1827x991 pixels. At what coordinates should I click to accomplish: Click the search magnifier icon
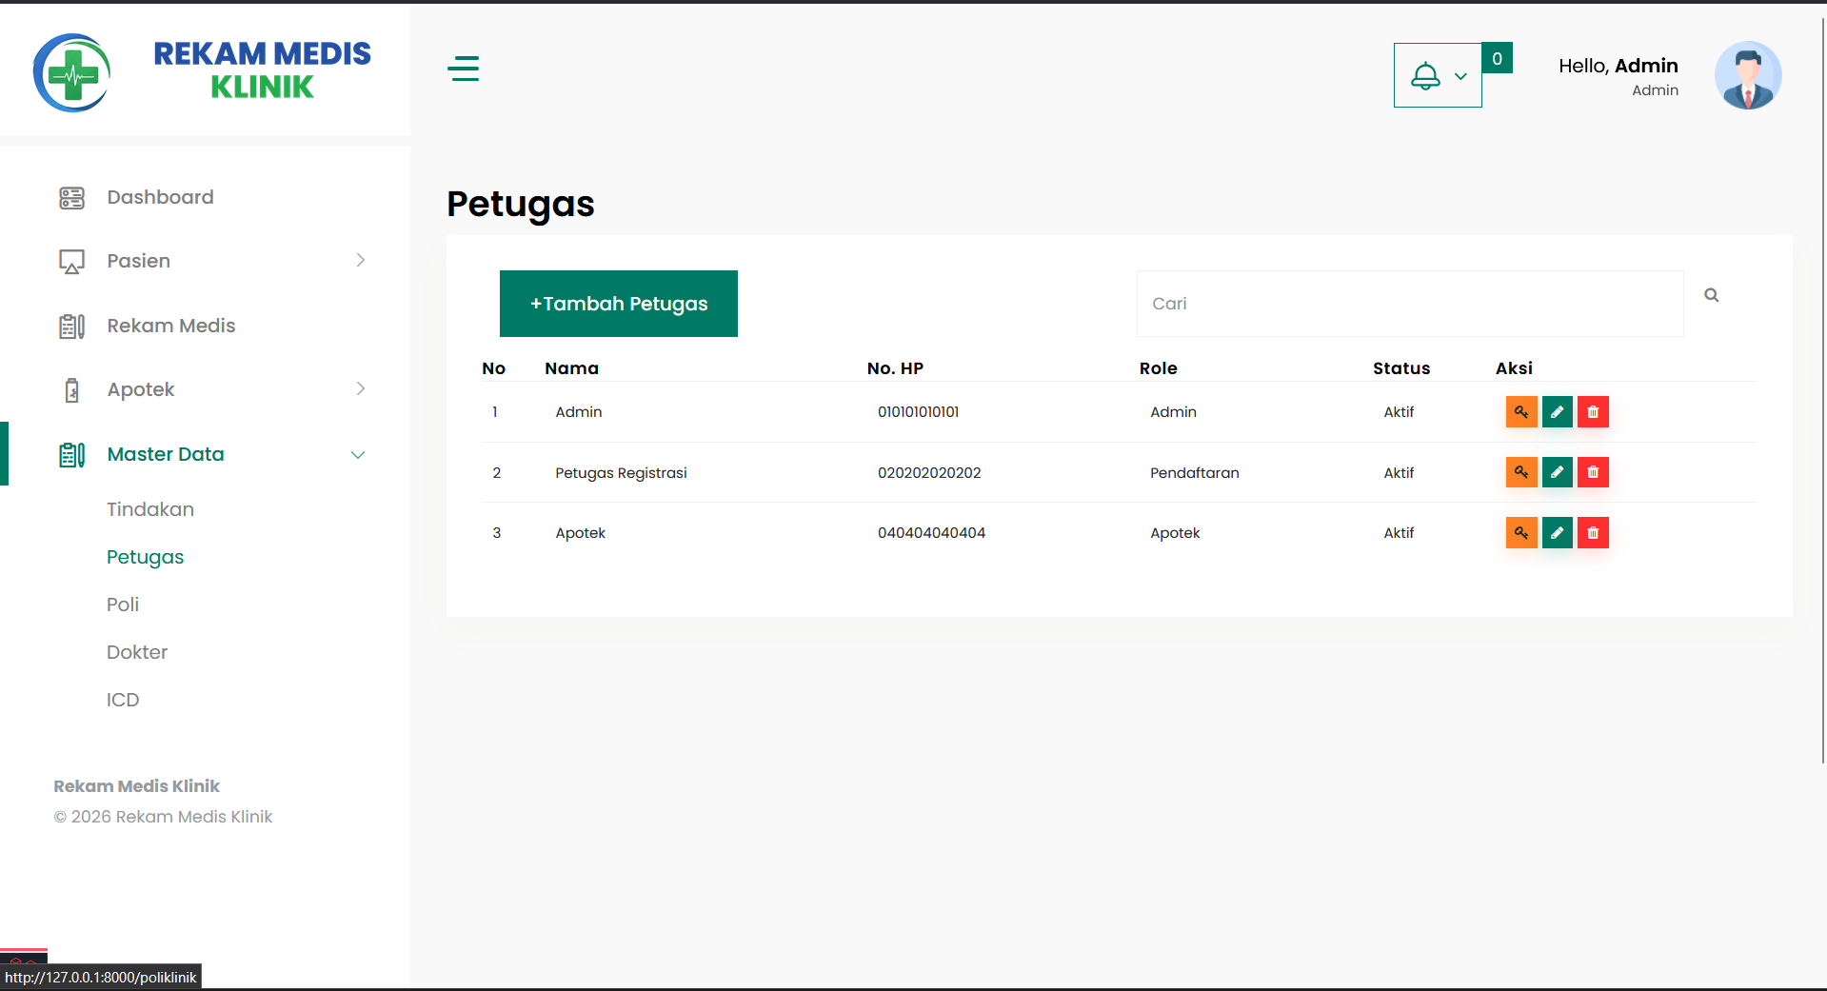(1712, 295)
